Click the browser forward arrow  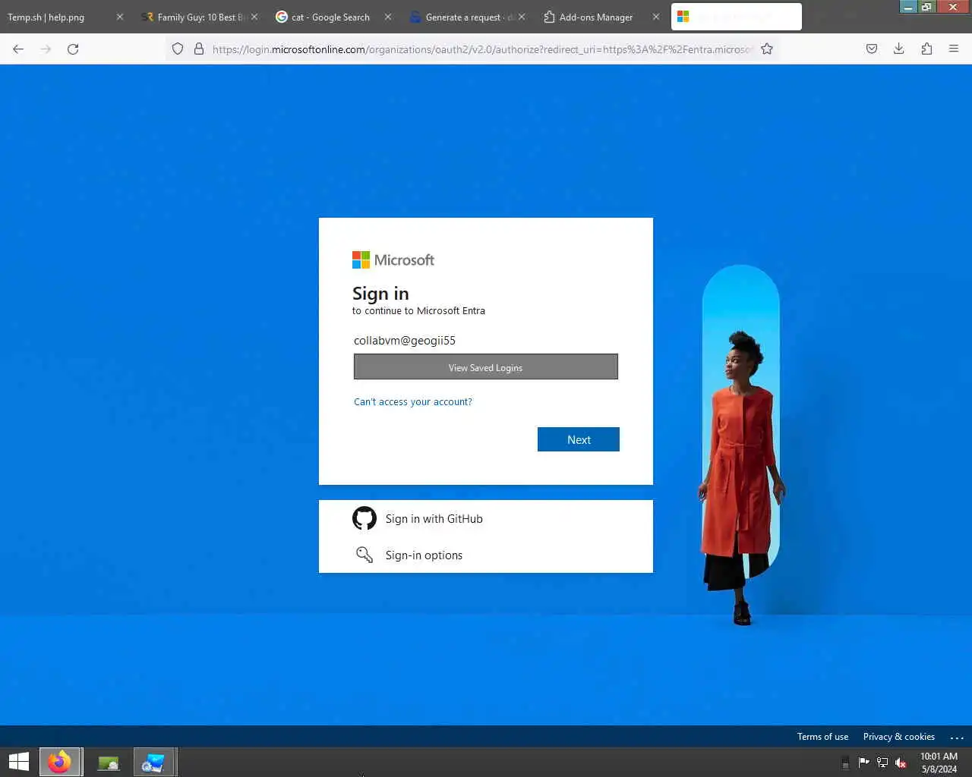click(46, 49)
